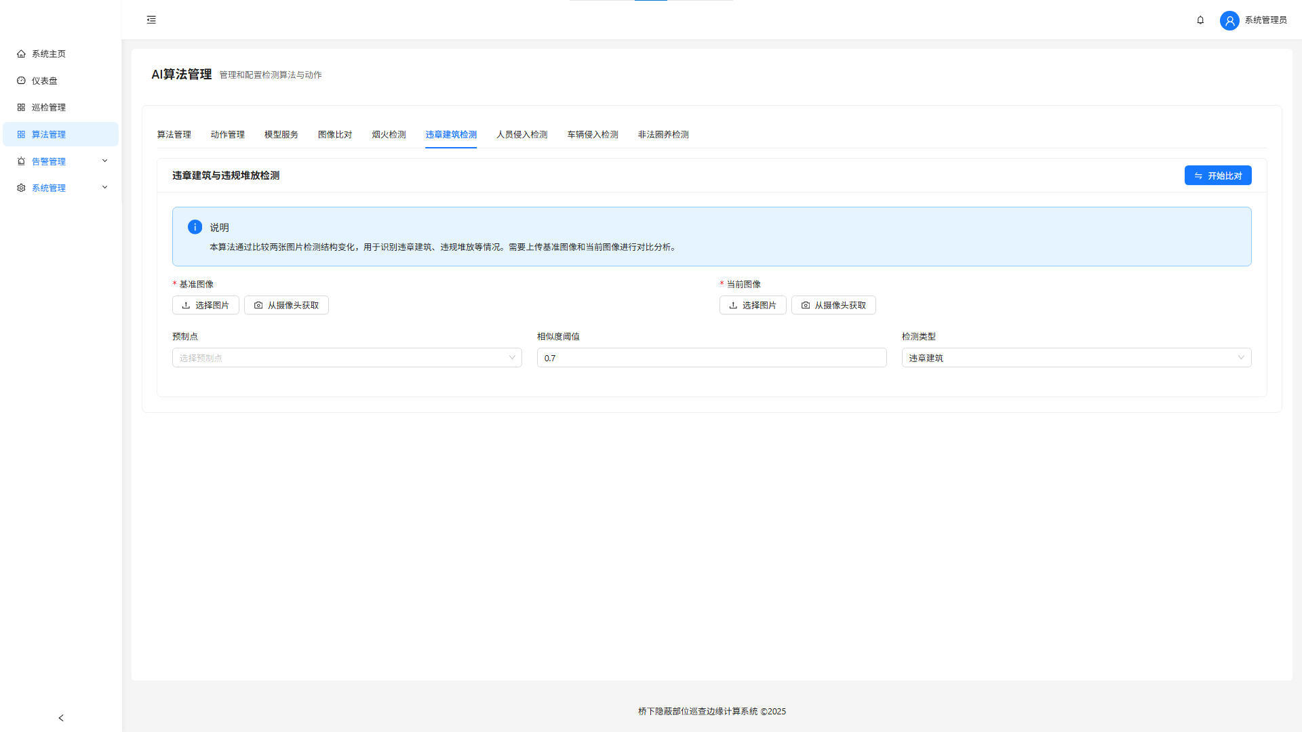Switch to the 算法管理 tab
Screen dimensions: 1302x732
[x=174, y=134]
